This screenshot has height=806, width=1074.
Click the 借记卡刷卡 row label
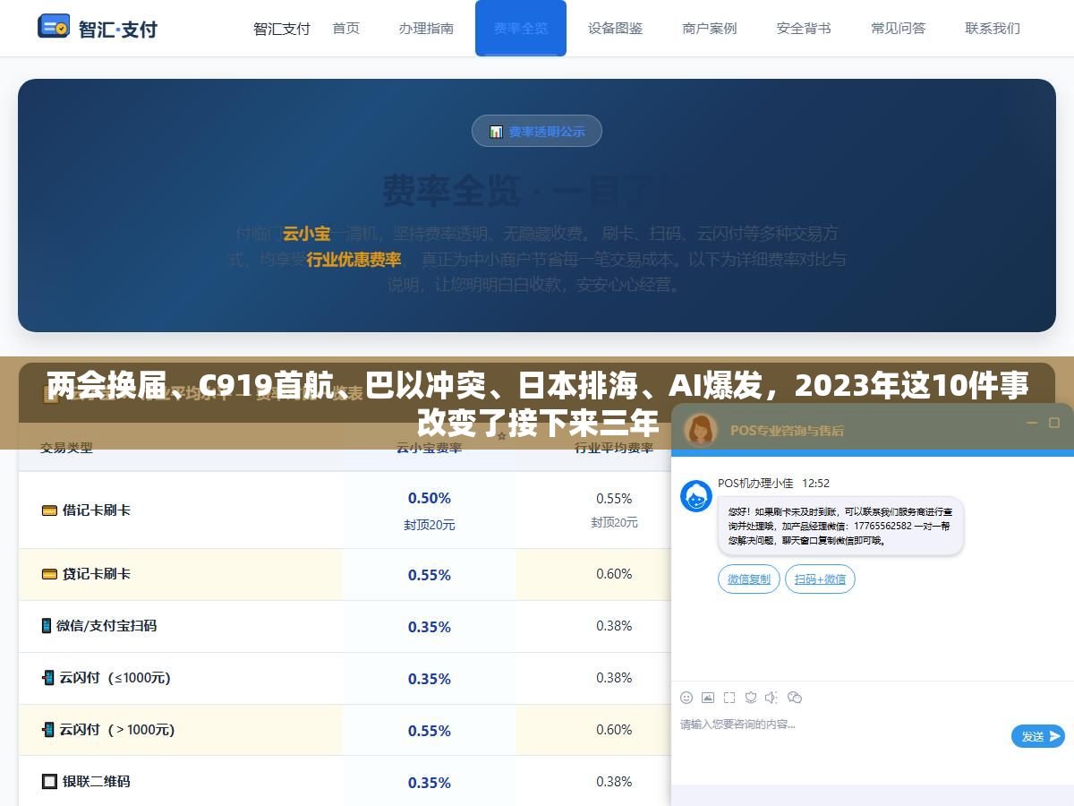97,510
